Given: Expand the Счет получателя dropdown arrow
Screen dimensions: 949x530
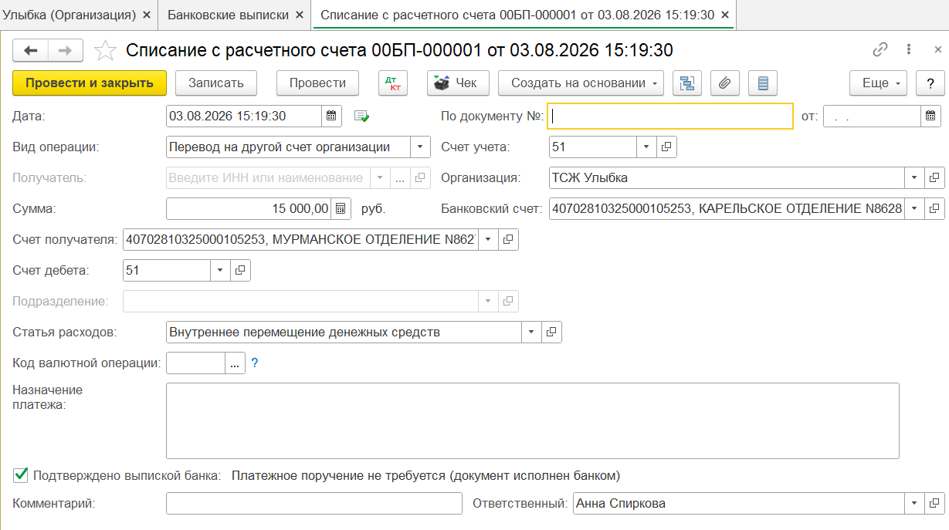Looking at the screenshot, I should (488, 240).
